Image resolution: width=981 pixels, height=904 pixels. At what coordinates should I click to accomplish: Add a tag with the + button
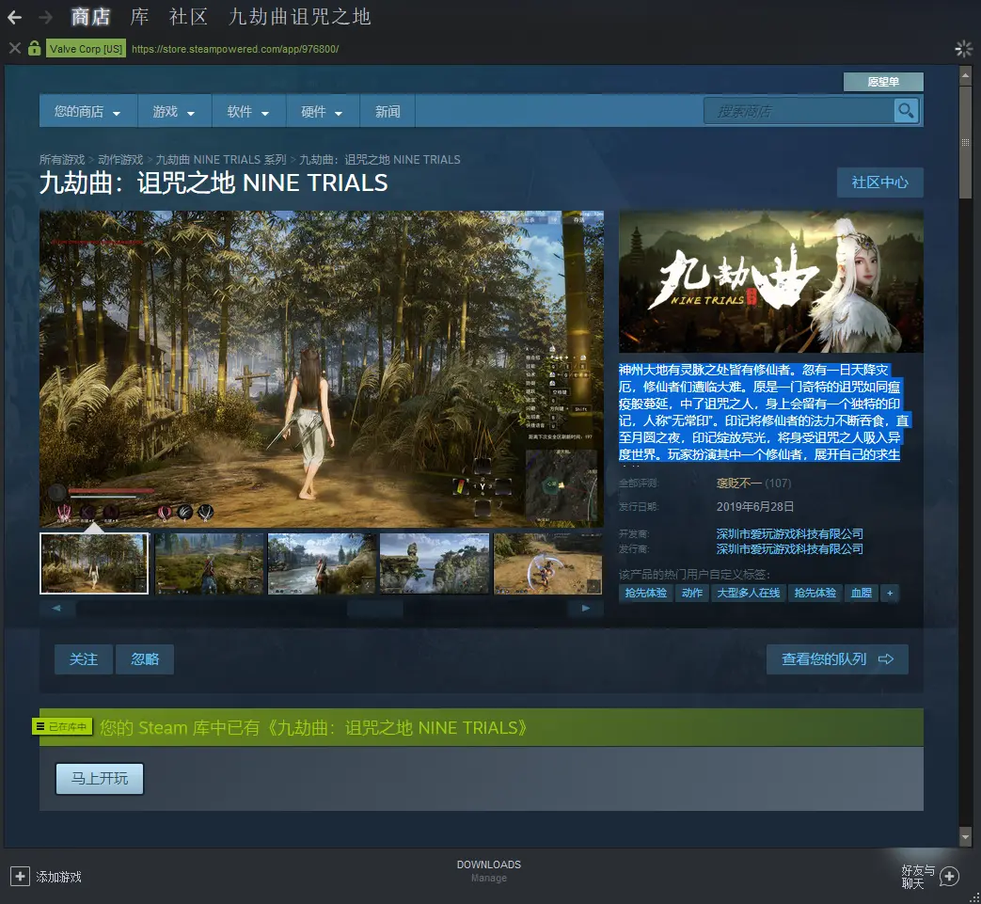pos(890,593)
